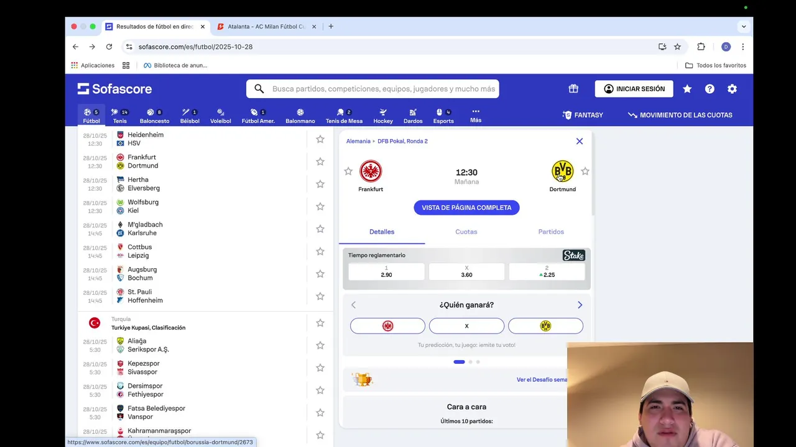Favorite the Heidenheim vs HSV match

pyautogui.click(x=320, y=139)
